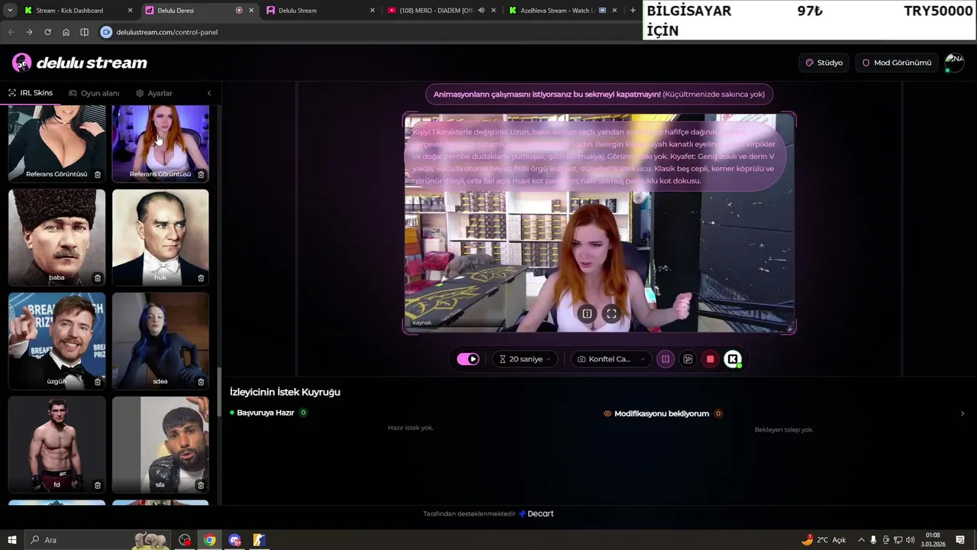Delete the baba skin via trash icon
977x550 pixels.
coord(97,278)
